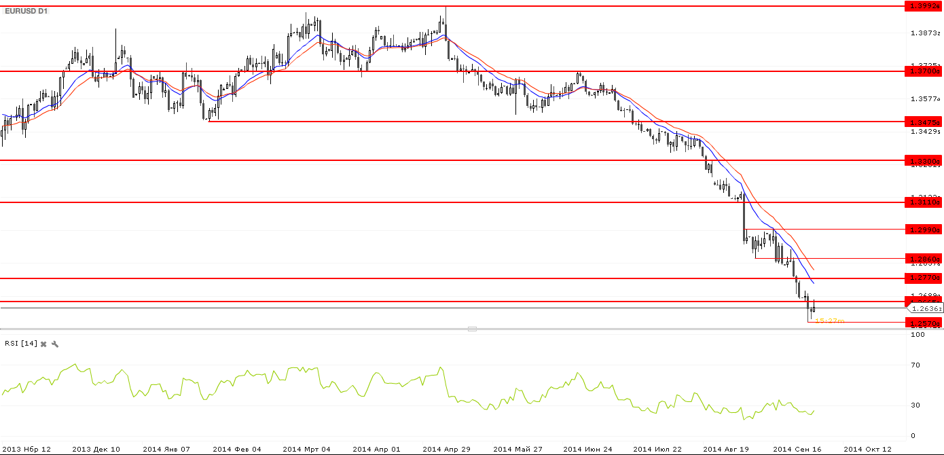Select the 1.3992 price level label
The height and width of the screenshot is (455, 944).
[924, 5]
